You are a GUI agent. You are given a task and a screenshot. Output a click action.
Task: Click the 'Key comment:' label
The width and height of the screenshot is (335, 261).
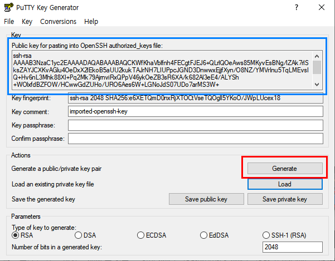click(30, 112)
